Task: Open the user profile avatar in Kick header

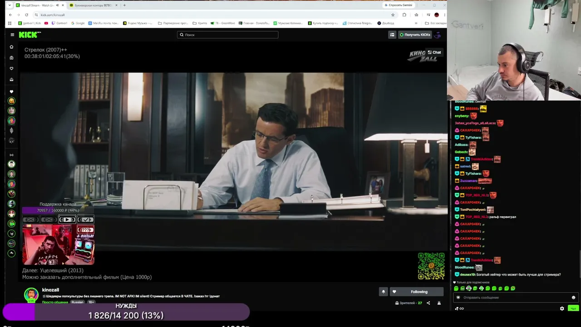Action: point(438,35)
